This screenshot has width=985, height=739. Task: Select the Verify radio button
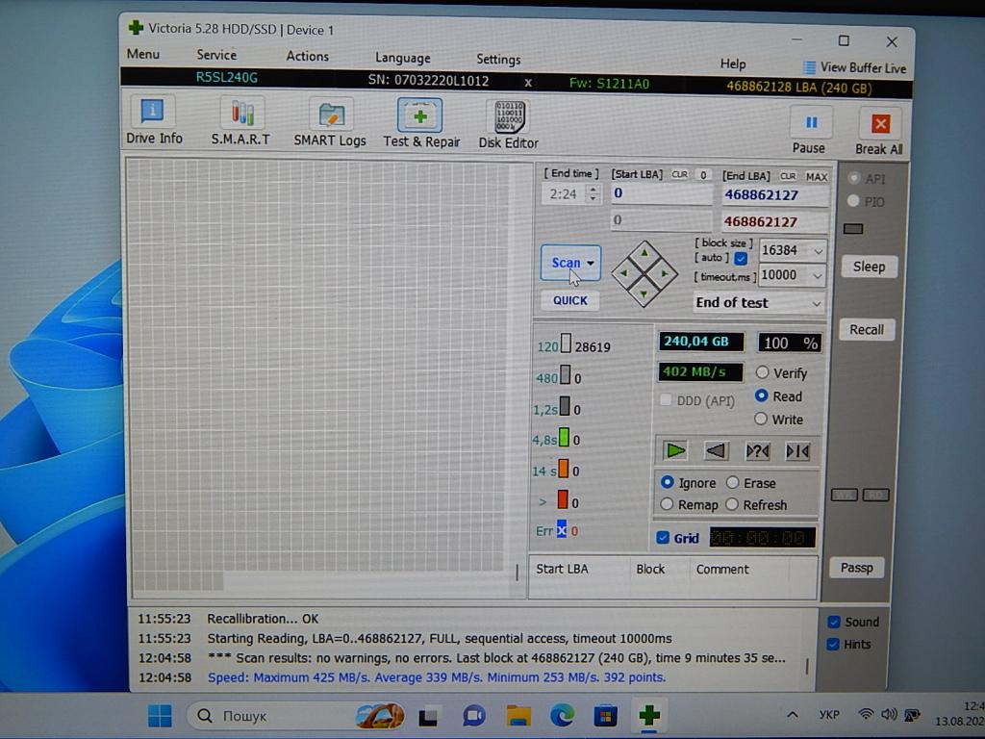point(762,372)
